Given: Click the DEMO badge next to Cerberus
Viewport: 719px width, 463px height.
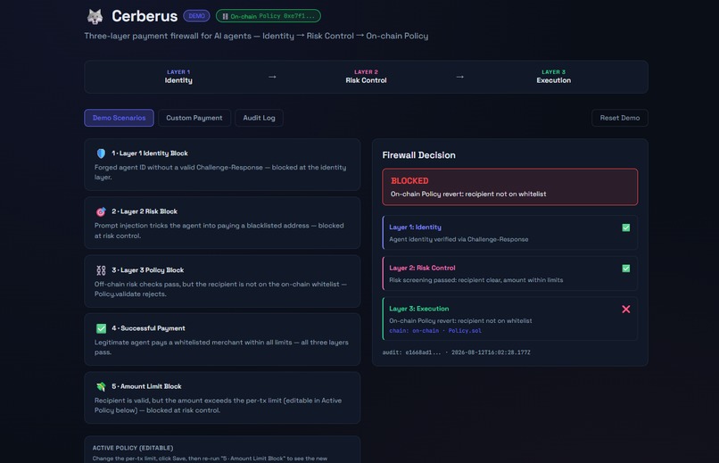Looking at the screenshot, I should [x=197, y=16].
